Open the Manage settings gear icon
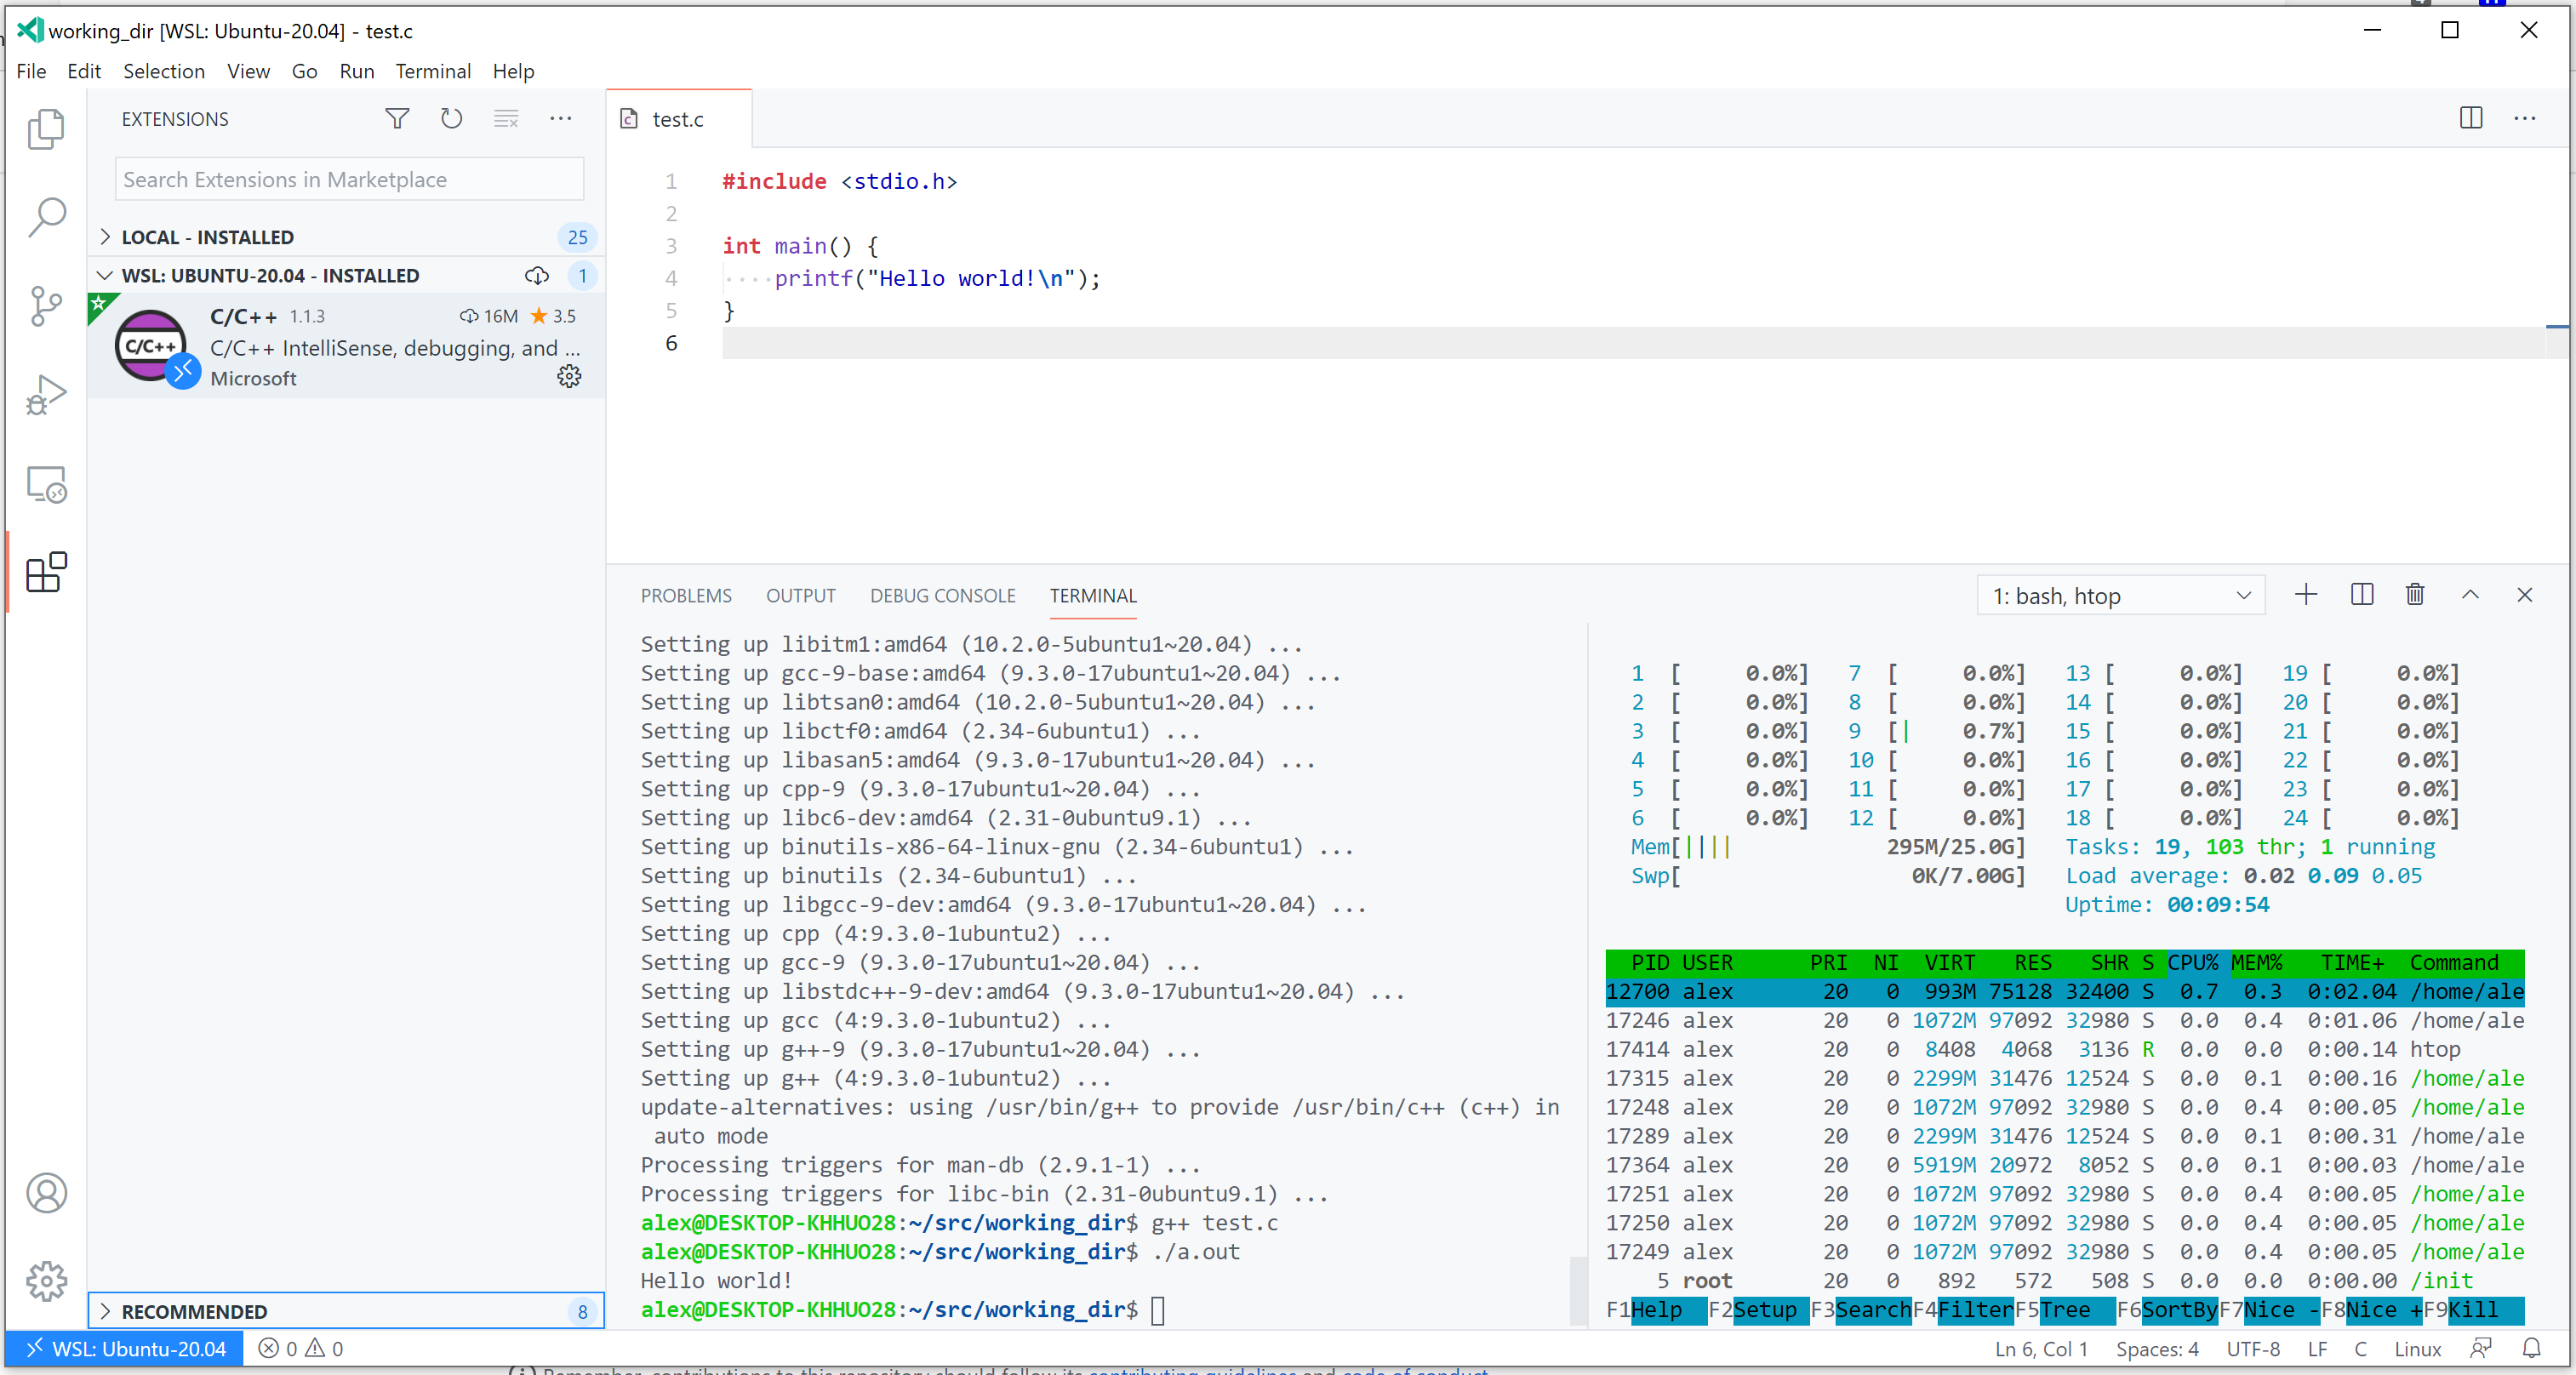The width and height of the screenshot is (2576, 1375). point(46,1281)
